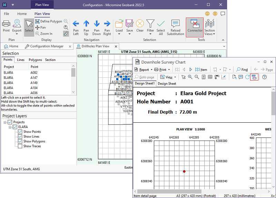This screenshot has width=276, height=198.
Task: Select the Pan tool in Display group
Action: (40, 28)
